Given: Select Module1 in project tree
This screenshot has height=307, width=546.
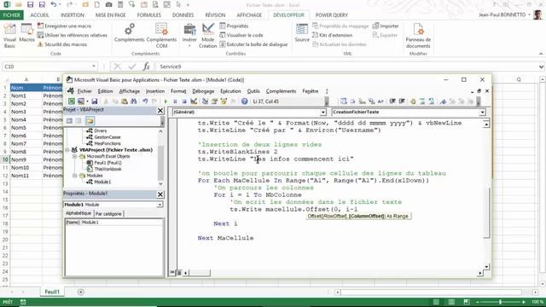Looking at the screenshot, I should (102, 182).
